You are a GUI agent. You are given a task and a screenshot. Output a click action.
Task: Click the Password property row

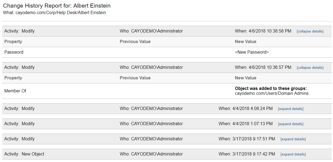click(x=167, y=52)
